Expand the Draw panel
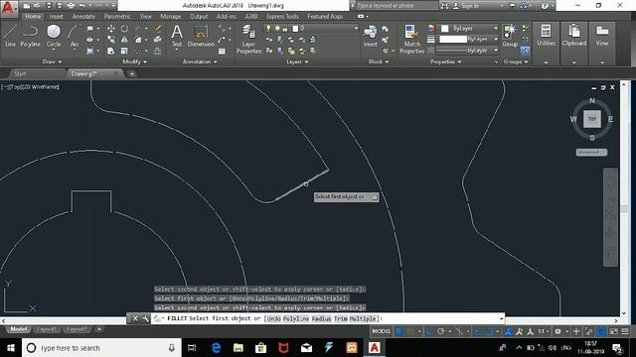636x357 pixels. 52,61
